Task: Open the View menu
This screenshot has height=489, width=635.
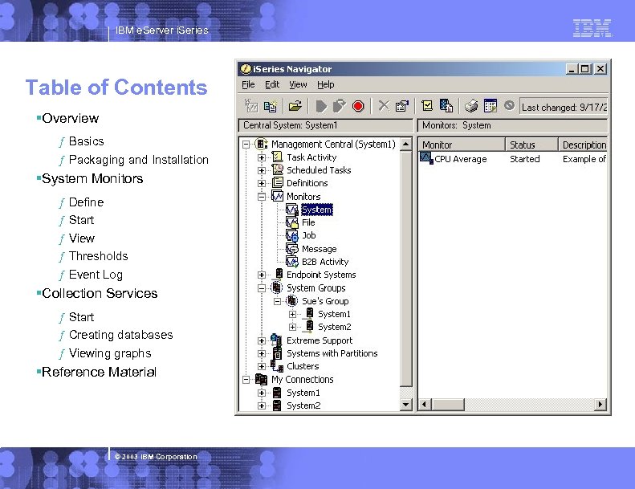Action: 298,84
